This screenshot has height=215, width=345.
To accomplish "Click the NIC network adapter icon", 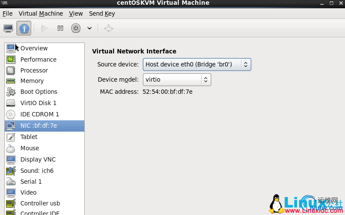I will tap(11, 126).
